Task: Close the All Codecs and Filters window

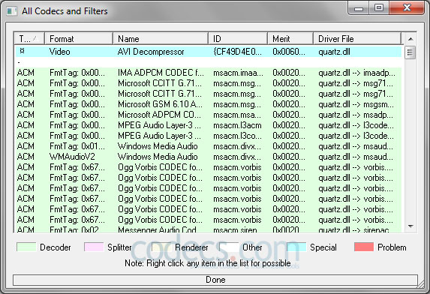Action: tap(407, 7)
